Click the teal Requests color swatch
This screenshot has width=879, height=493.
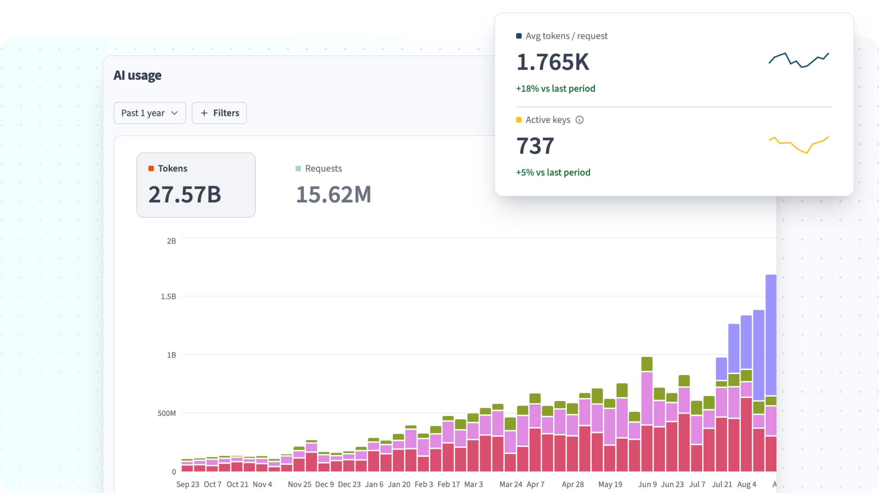pos(298,168)
